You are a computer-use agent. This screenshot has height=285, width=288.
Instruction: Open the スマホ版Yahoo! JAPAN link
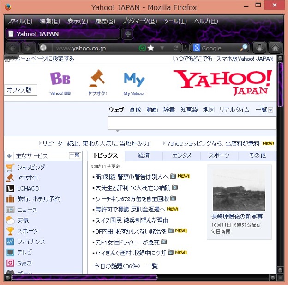click(245, 59)
